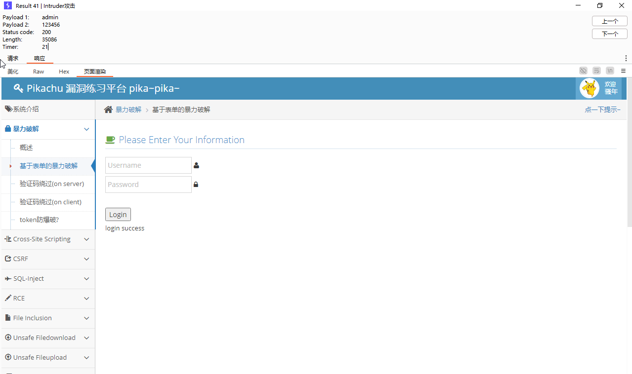Click the Timer value 21
This screenshot has width=632, height=374.
pyautogui.click(x=45, y=47)
